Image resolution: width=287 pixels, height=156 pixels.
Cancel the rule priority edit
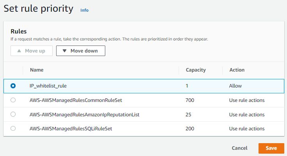(239, 148)
